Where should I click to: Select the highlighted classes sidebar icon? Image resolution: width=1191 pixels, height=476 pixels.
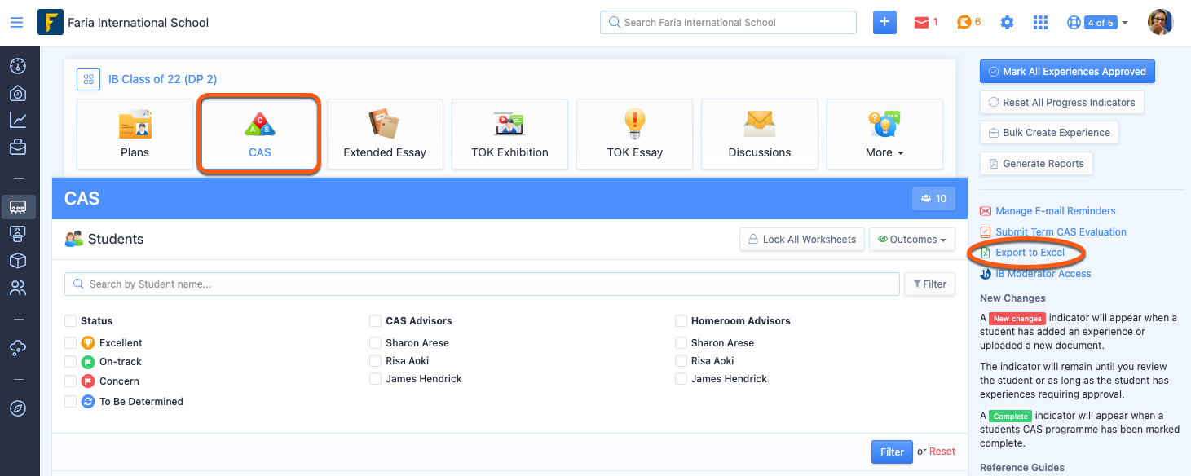(18, 207)
